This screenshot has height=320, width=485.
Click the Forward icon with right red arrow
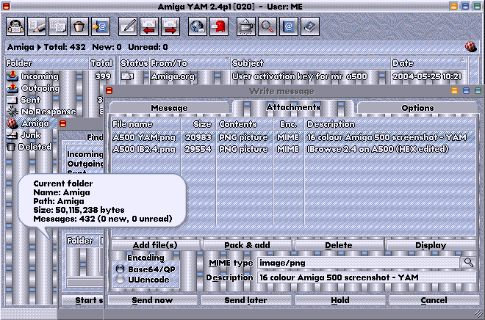[170, 26]
